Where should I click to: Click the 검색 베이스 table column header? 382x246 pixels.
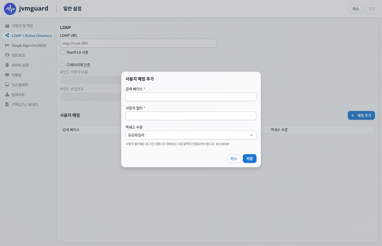71,130
